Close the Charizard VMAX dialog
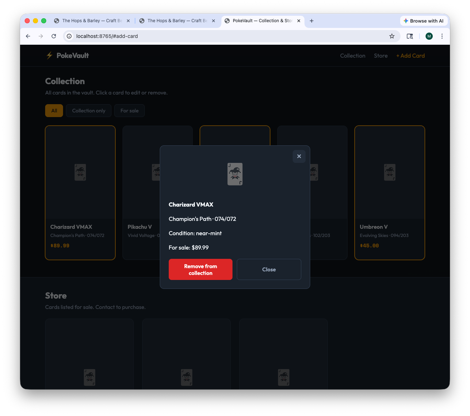 (x=269, y=269)
